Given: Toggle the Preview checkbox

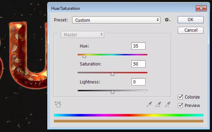Looking at the screenshot, I should [x=180, y=106].
